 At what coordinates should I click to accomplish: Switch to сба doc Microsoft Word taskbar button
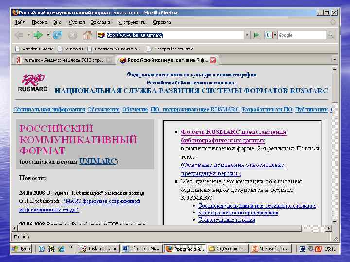[141, 248]
